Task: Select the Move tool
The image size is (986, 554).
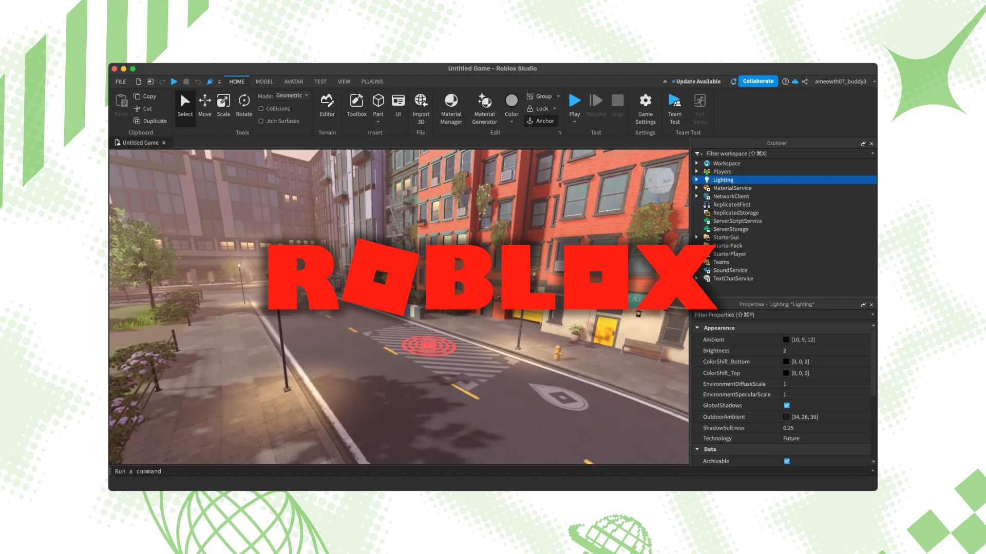Action: (204, 105)
